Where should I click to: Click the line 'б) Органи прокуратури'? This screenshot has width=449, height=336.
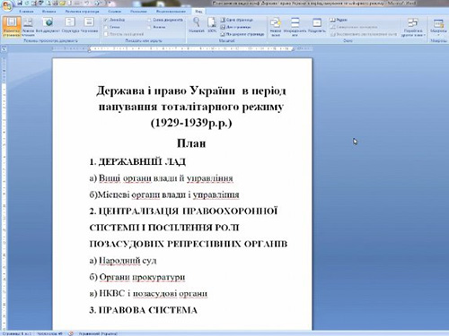[137, 277]
